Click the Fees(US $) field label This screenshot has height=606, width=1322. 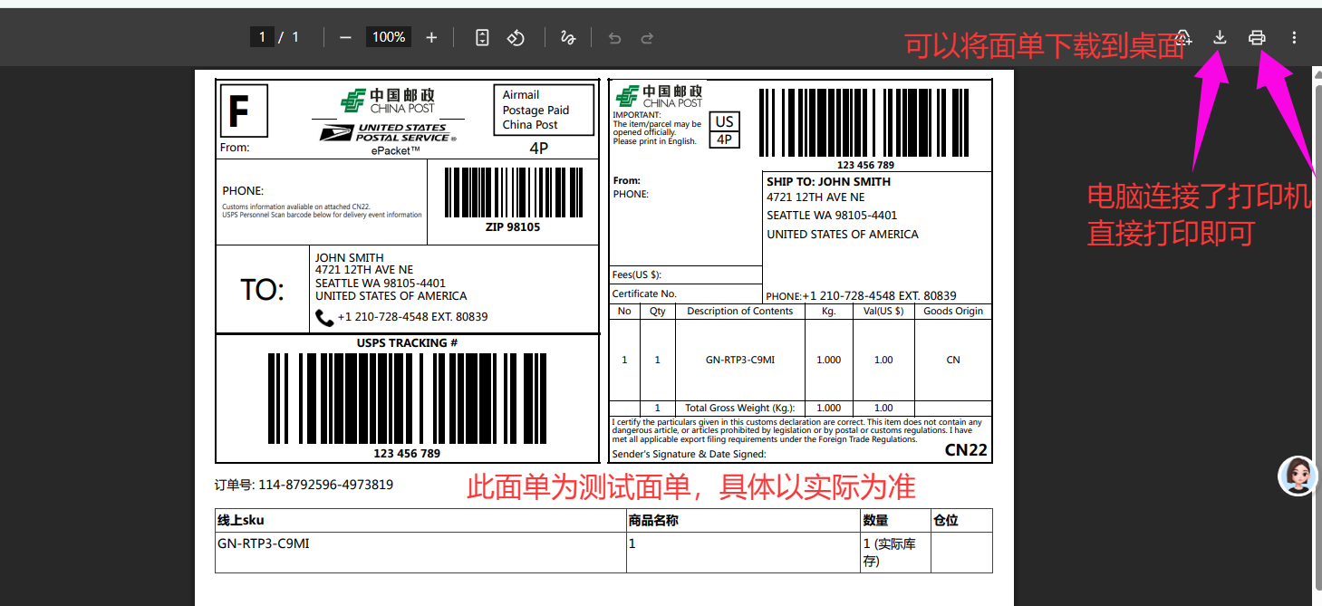coord(637,274)
